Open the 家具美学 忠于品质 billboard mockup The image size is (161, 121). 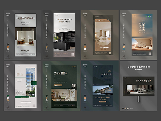pos(138,86)
